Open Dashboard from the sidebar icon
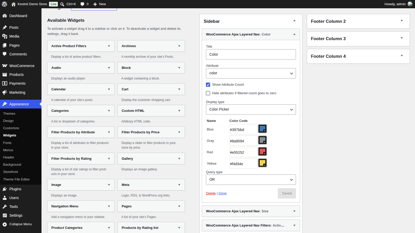This screenshot has width=415, height=233. tap(5, 16)
